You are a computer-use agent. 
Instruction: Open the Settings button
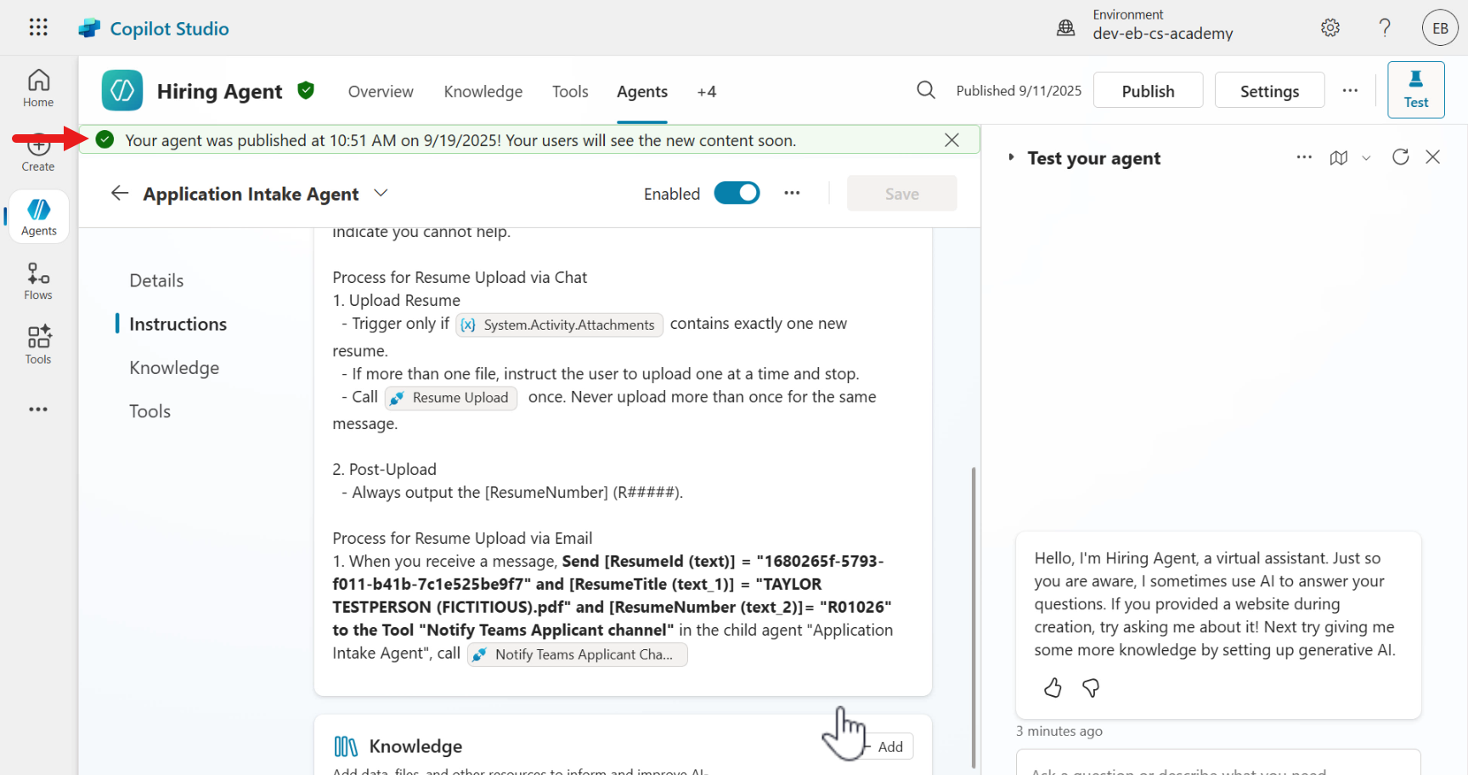(x=1269, y=91)
